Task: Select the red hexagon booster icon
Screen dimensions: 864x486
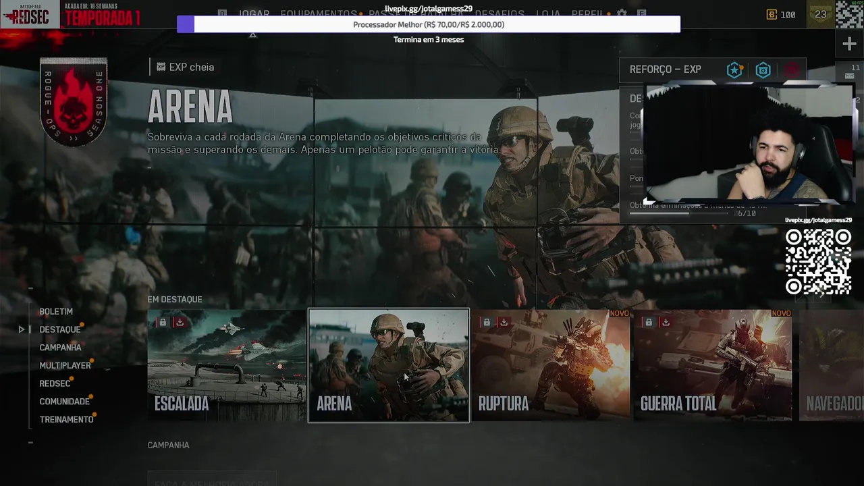Action: 792,70
